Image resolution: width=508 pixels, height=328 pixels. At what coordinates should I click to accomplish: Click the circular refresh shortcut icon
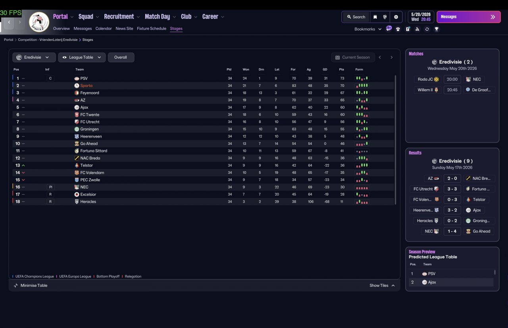(427, 29)
